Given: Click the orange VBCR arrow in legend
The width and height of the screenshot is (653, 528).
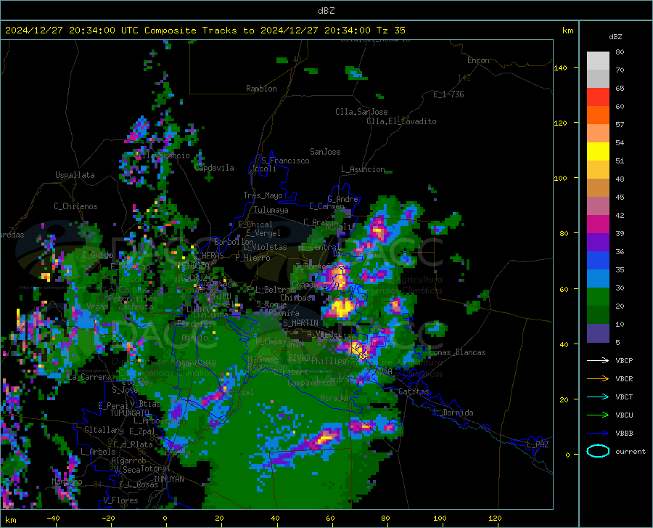Looking at the screenshot, I should pos(598,379).
